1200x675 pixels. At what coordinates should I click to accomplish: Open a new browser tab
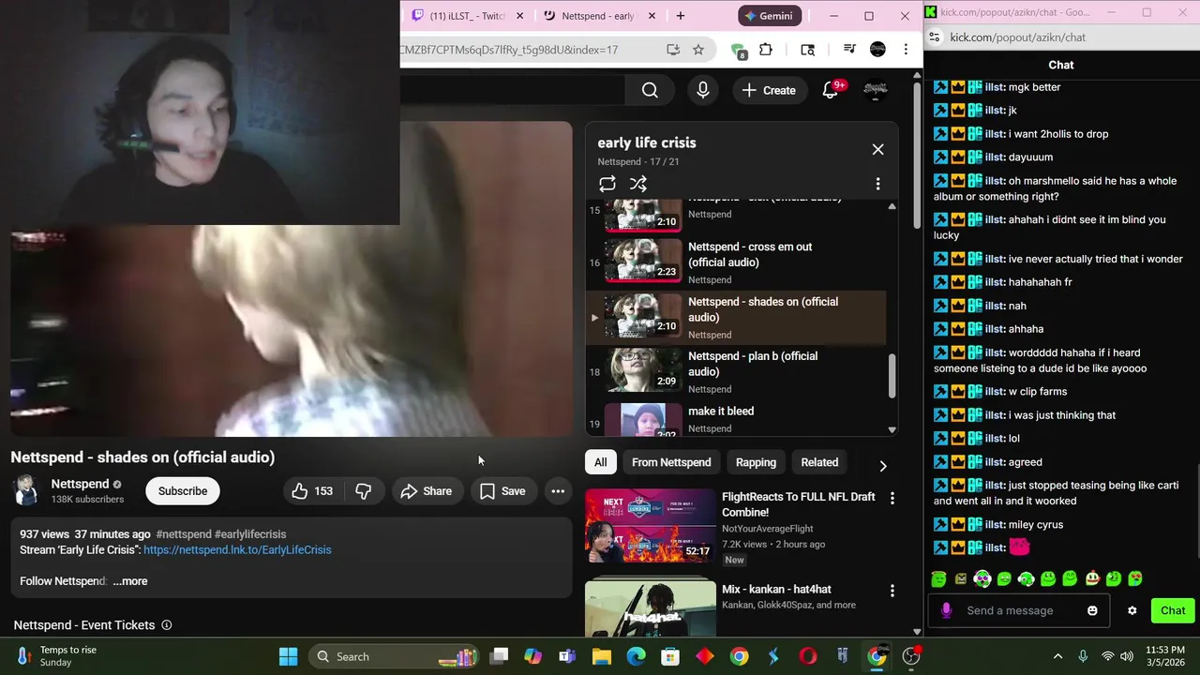coord(680,16)
